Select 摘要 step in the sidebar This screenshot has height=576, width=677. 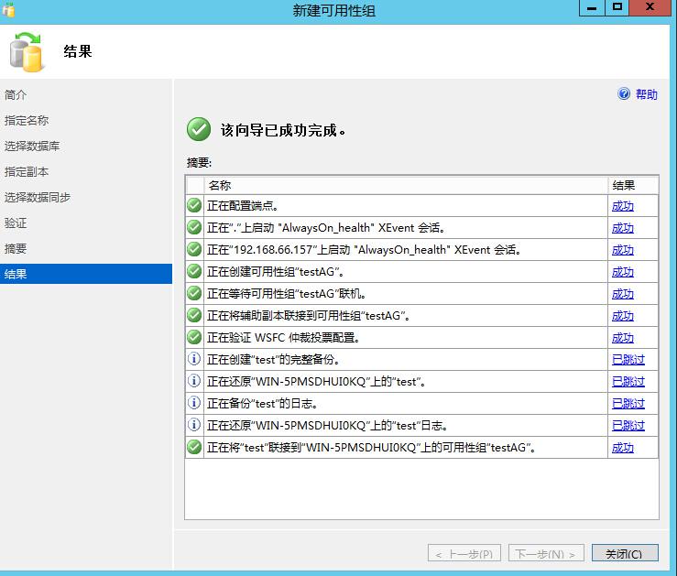point(16,248)
